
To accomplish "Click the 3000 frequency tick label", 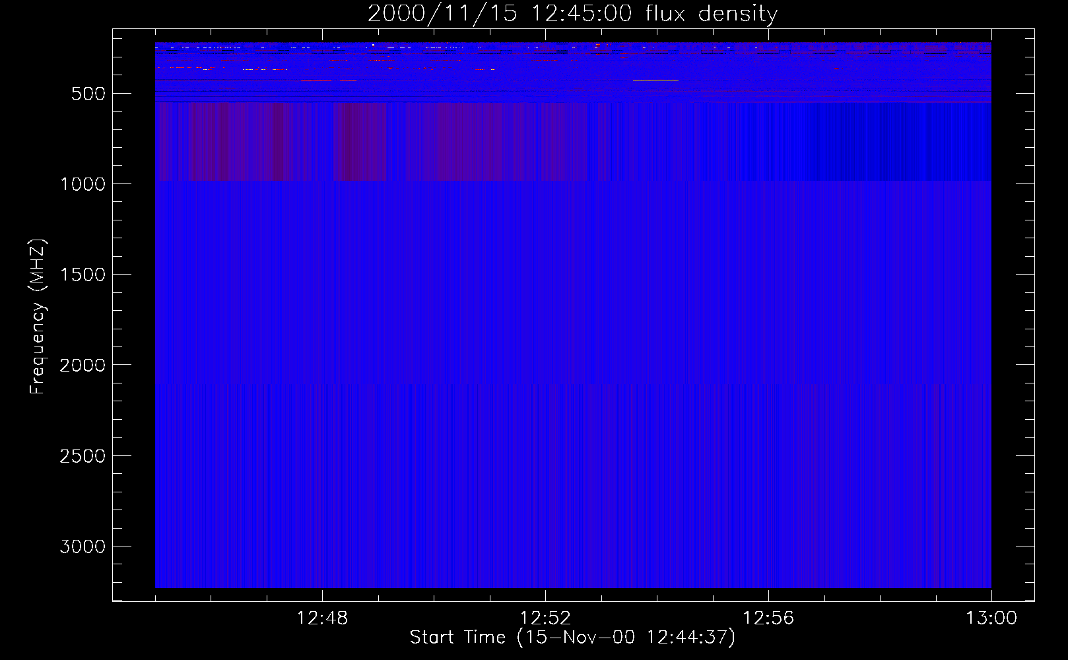I will click(x=83, y=546).
